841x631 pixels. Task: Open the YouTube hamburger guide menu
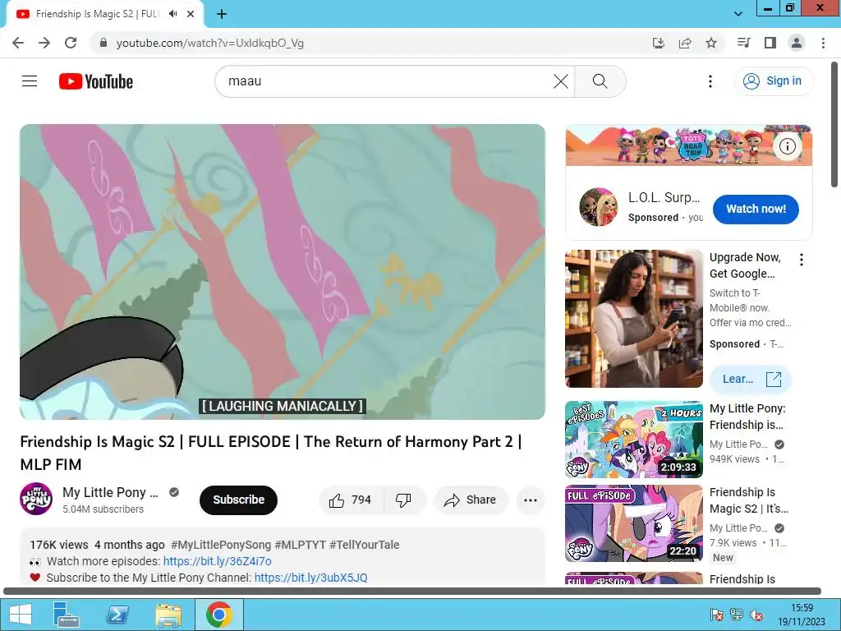(30, 81)
